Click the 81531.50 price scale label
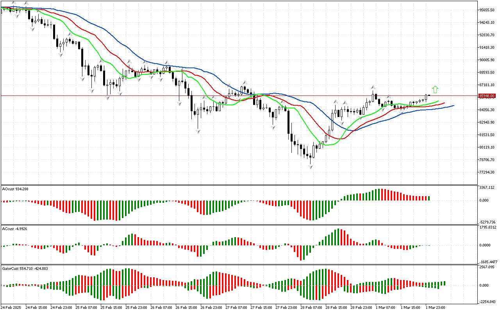This screenshot has height=312, width=500. point(487,135)
